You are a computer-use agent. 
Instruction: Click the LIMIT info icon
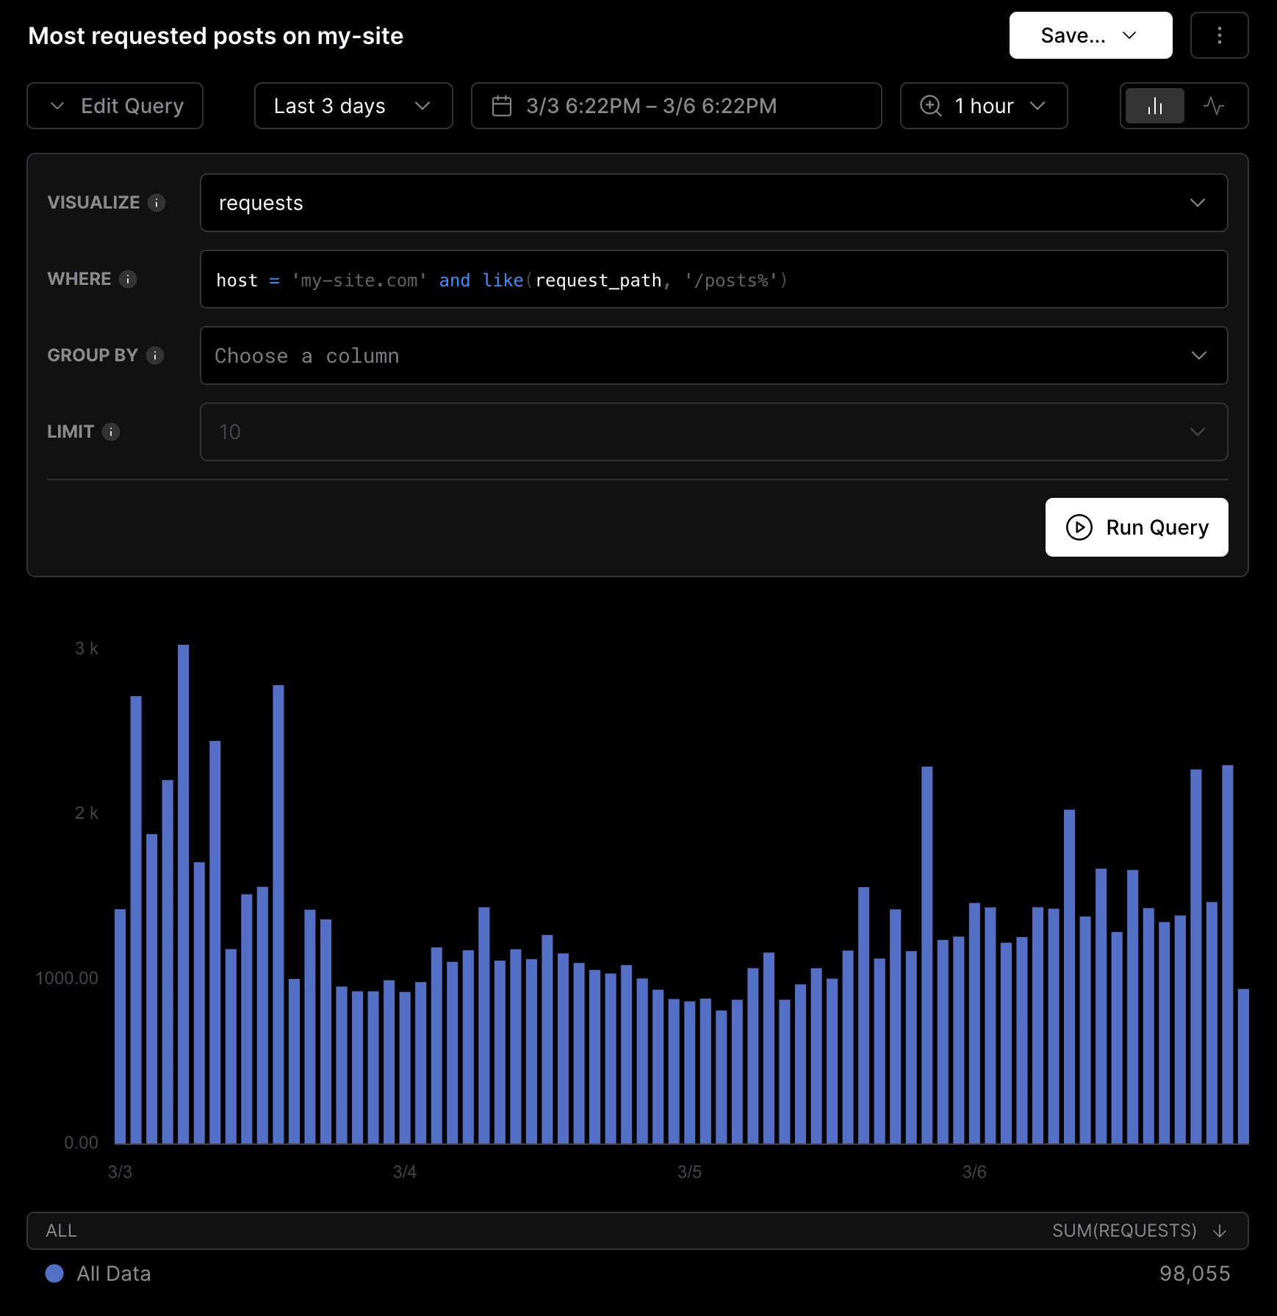pos(111,432)
